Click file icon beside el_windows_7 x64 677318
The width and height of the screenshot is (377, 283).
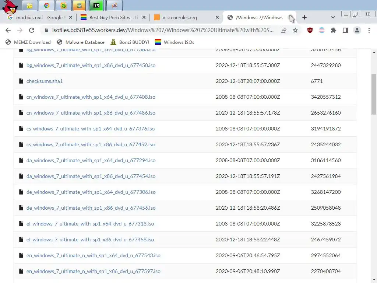point(21,224)
